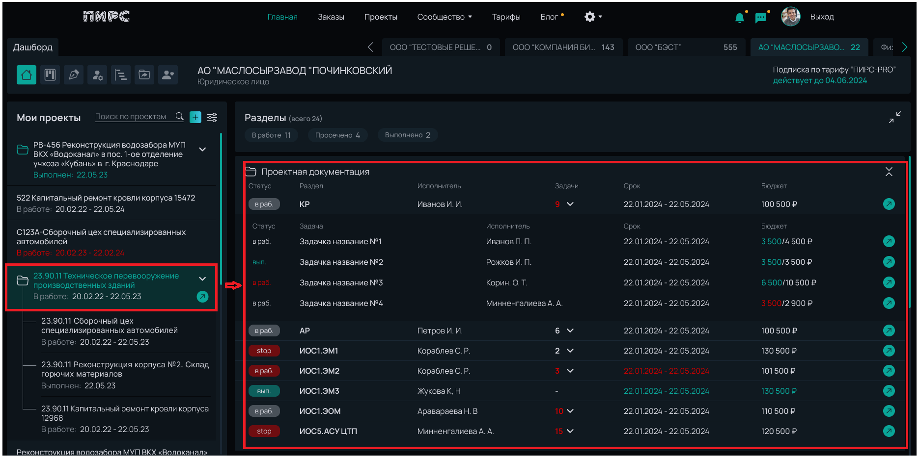Open the project filter sliders icon

click(x=212, y=117)
